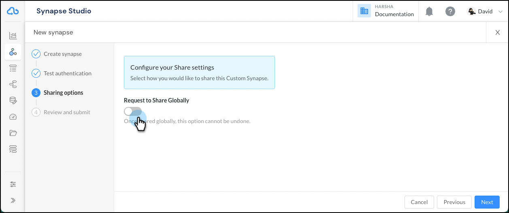
Task: Click the Synapse Studio title
Action: point(64,11)
